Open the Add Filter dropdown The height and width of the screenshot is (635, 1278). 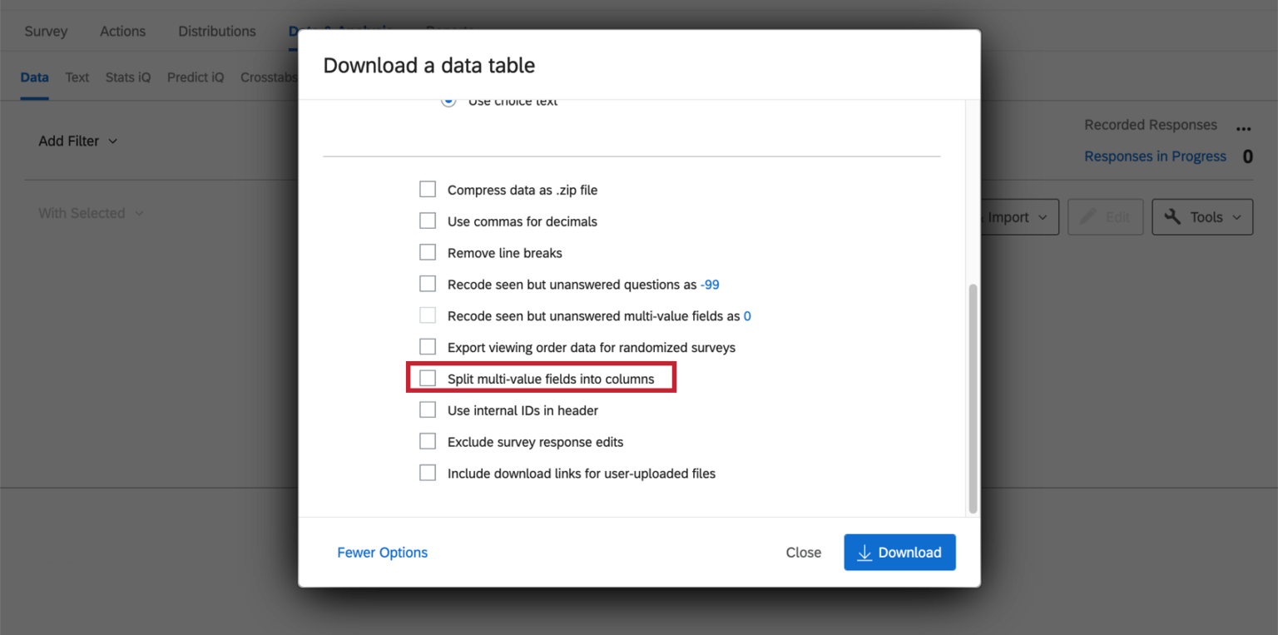[x=78, y=141]
